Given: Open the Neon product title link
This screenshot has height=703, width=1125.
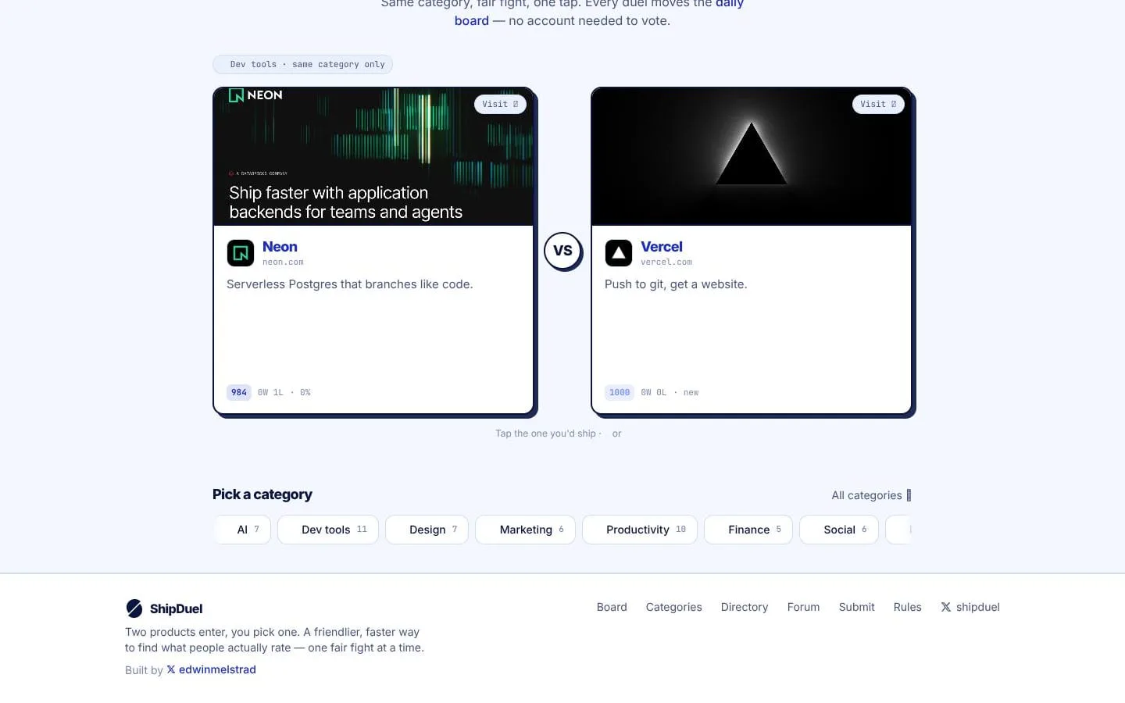Looking at the screenshot, I should click(280, 247).
